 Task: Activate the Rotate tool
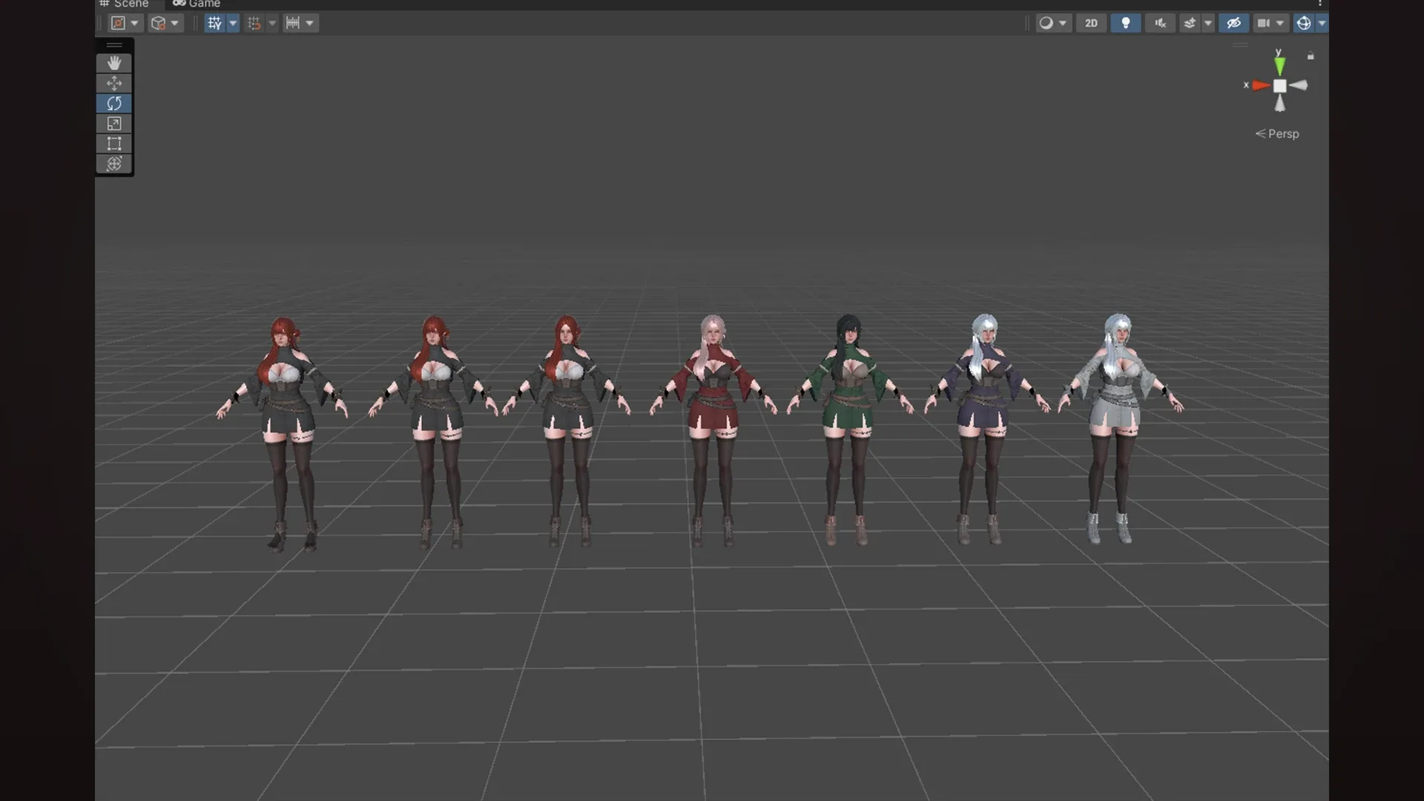click(113, 103)
